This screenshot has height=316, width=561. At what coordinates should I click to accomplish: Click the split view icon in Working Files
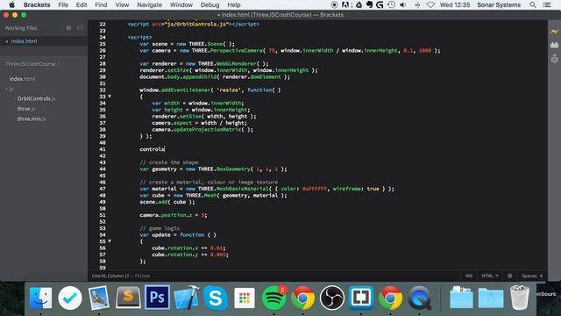[80, 27]
